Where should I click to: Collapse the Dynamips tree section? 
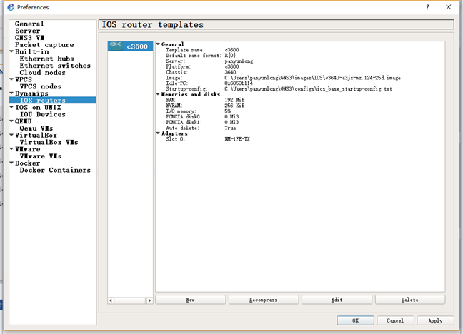point(11,93)
